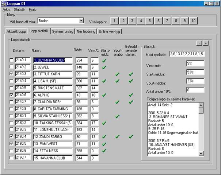Open the System förslag tab
Screen dimensions: 221x175
63,31
